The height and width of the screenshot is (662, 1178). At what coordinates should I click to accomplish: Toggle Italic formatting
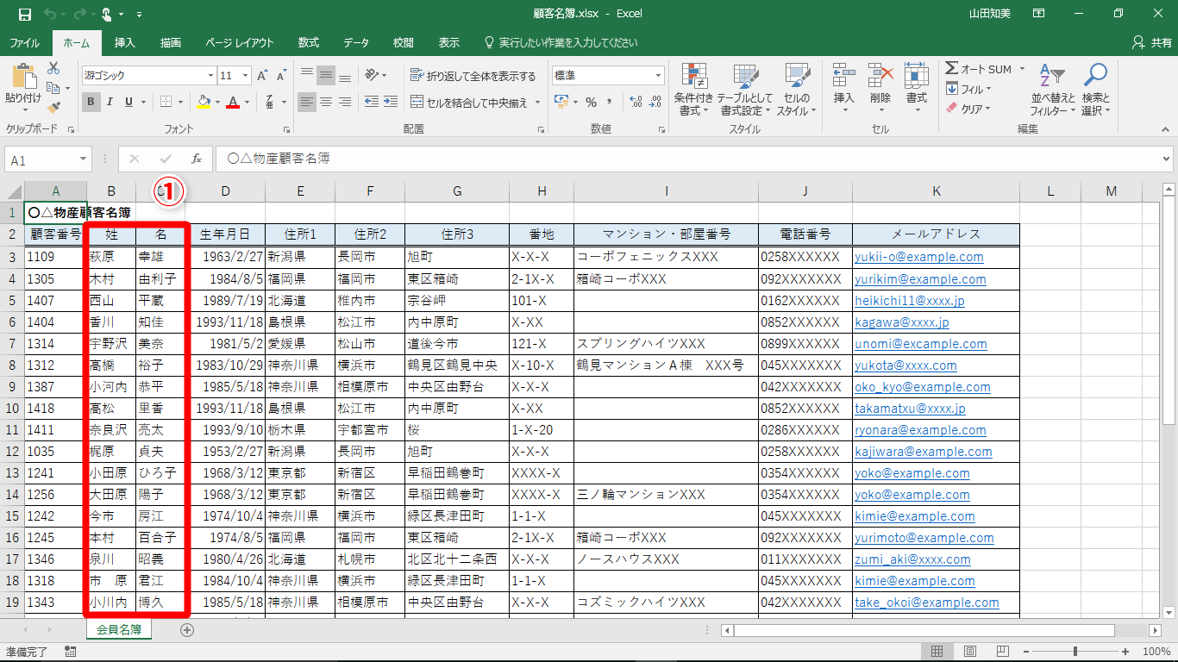click(110, 102)
